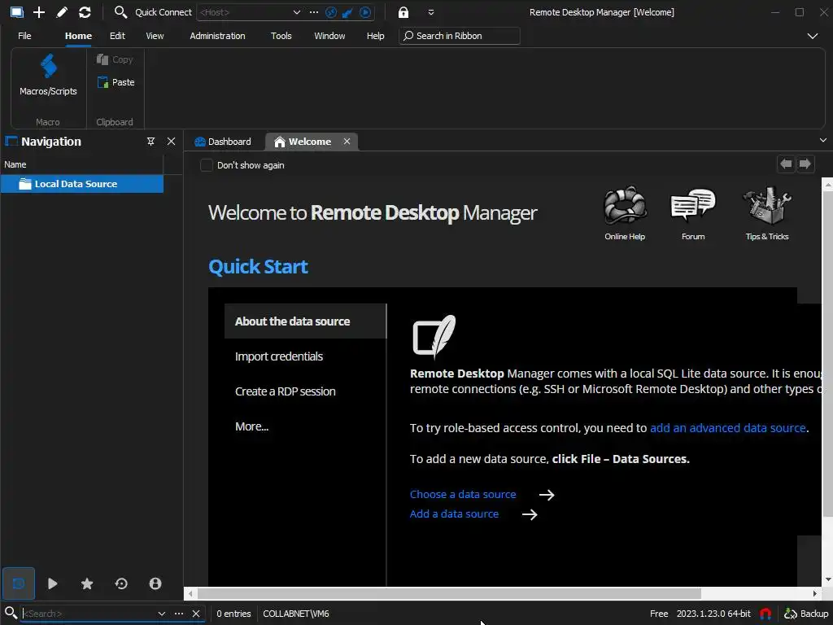Open user vault person icon

point(155,583)
